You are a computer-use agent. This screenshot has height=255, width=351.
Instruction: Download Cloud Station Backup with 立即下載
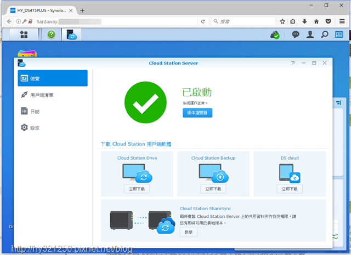[213, 189]
